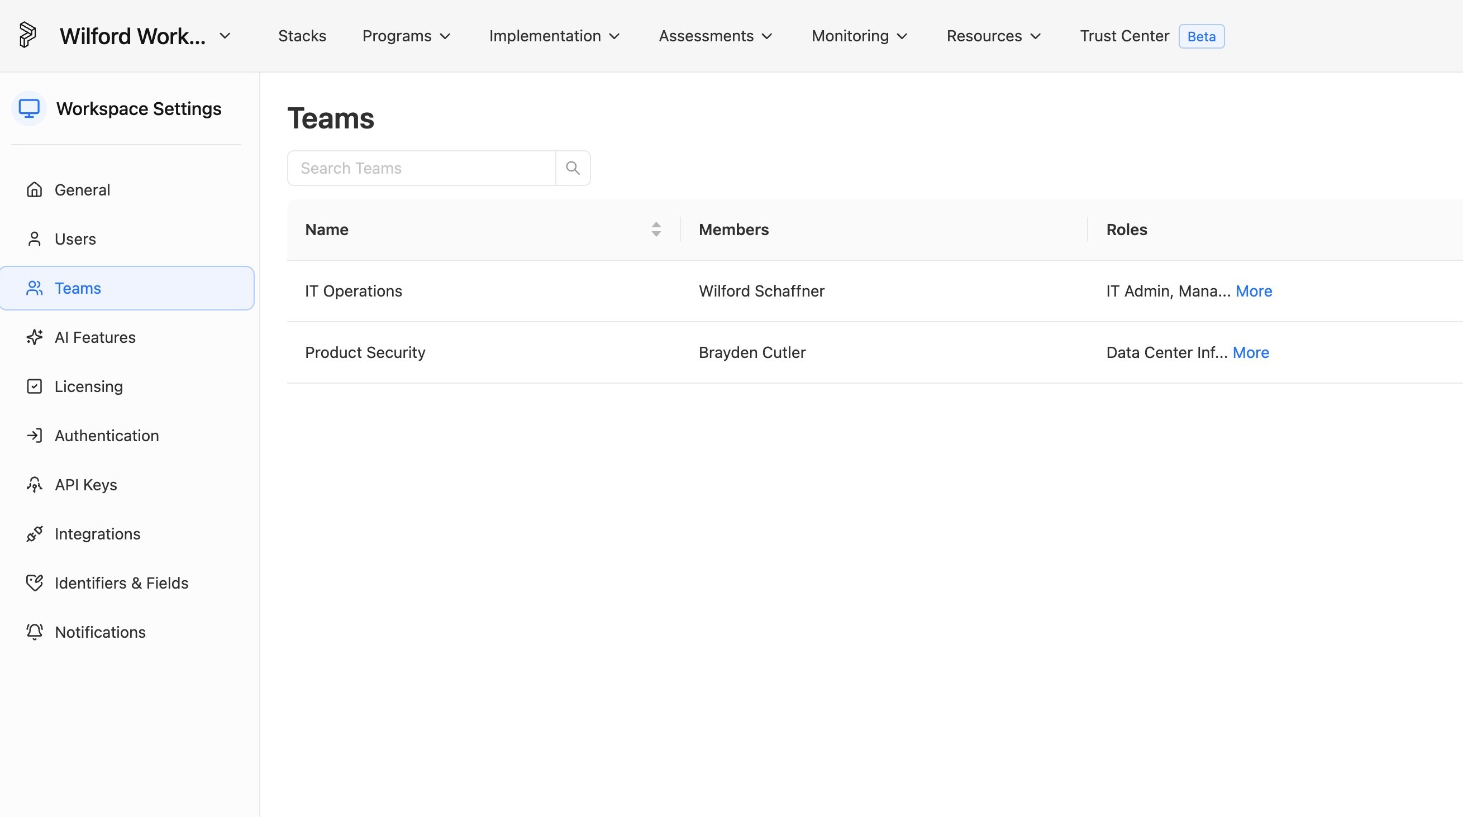The height and width of the screenshot is (817, 1463).
Task: Click the API Keys icon
Action: point(34,485)
